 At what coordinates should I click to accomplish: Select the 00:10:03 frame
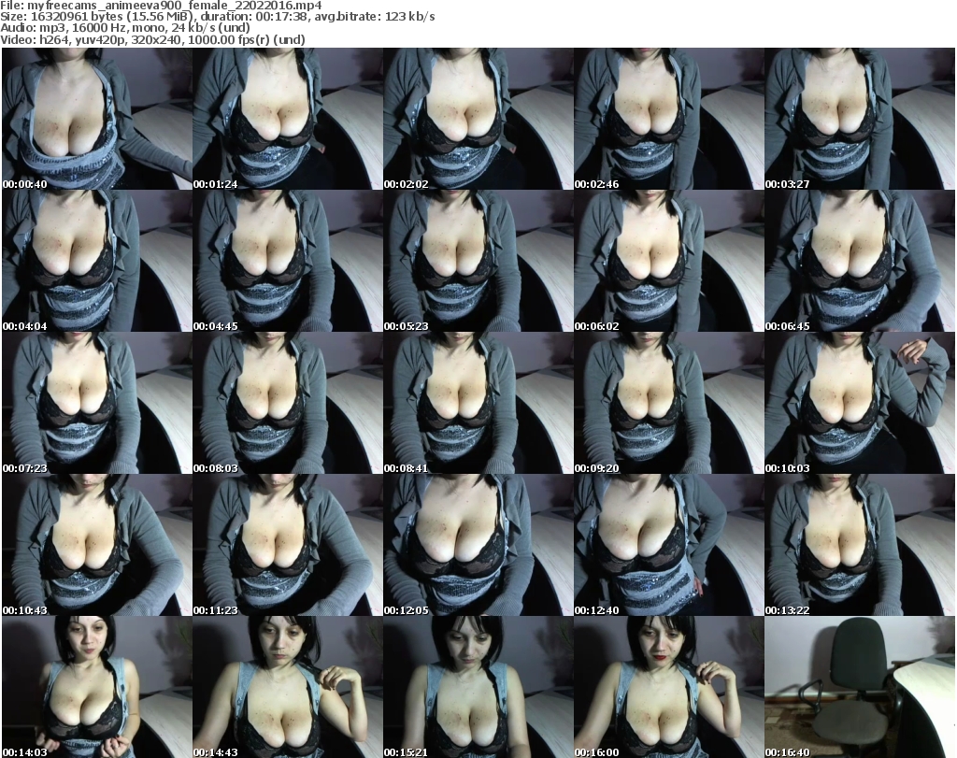(860, 403)
